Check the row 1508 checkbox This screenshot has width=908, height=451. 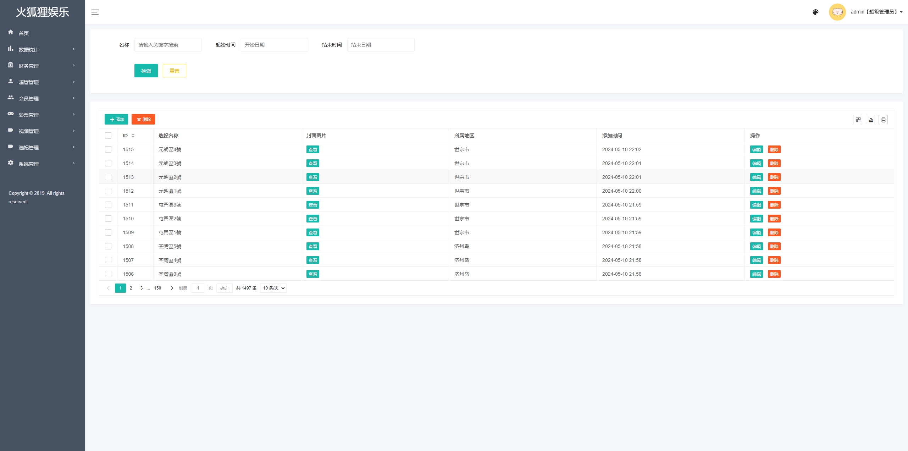tap(108, 246)
